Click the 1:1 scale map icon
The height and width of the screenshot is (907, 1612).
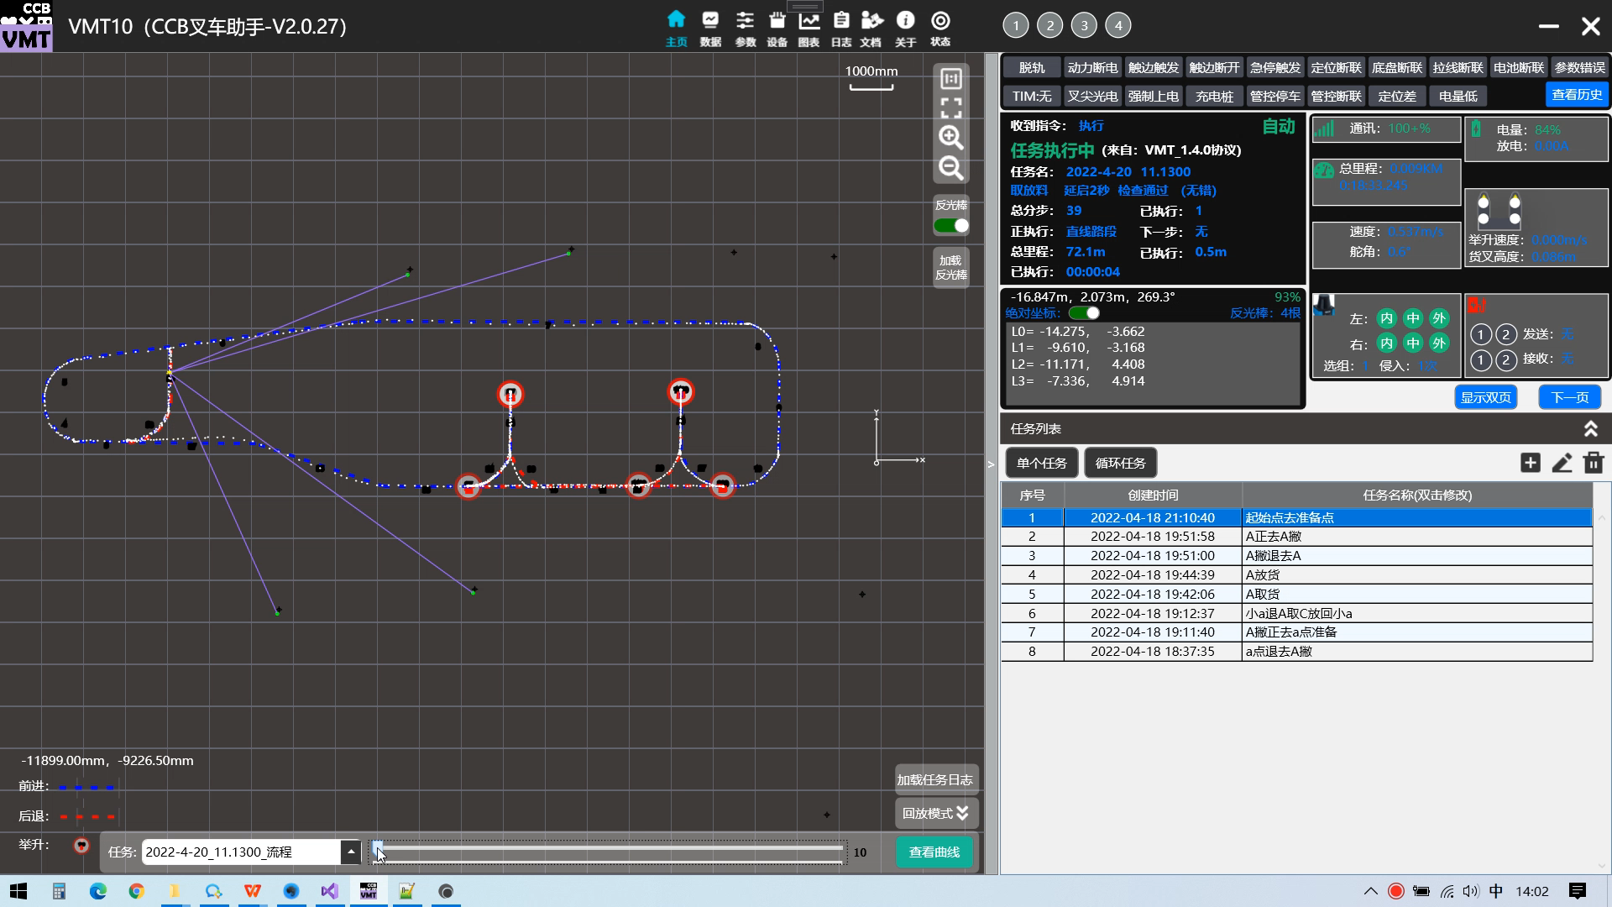pyautogui.click(x=950, y=79)
